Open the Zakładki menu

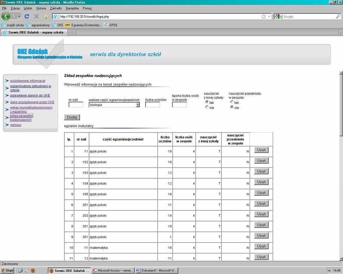click(x=56, y=8)
